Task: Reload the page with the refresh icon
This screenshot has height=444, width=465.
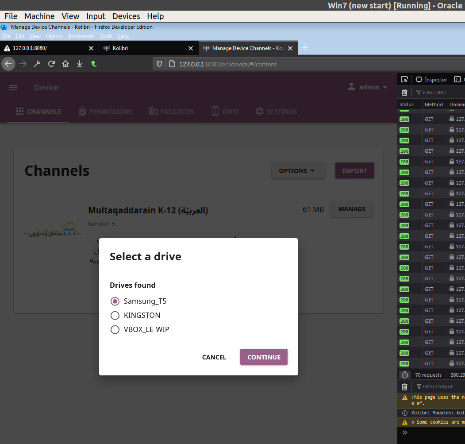Action: pos(51,64)
